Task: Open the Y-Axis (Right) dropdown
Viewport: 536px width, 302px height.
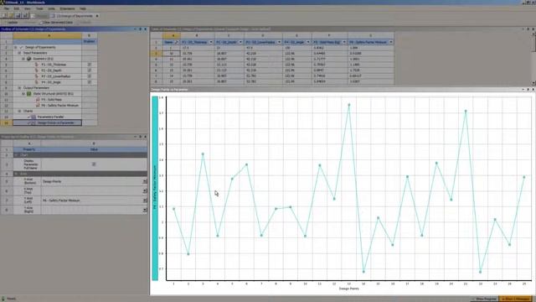Action: [145, 210]
